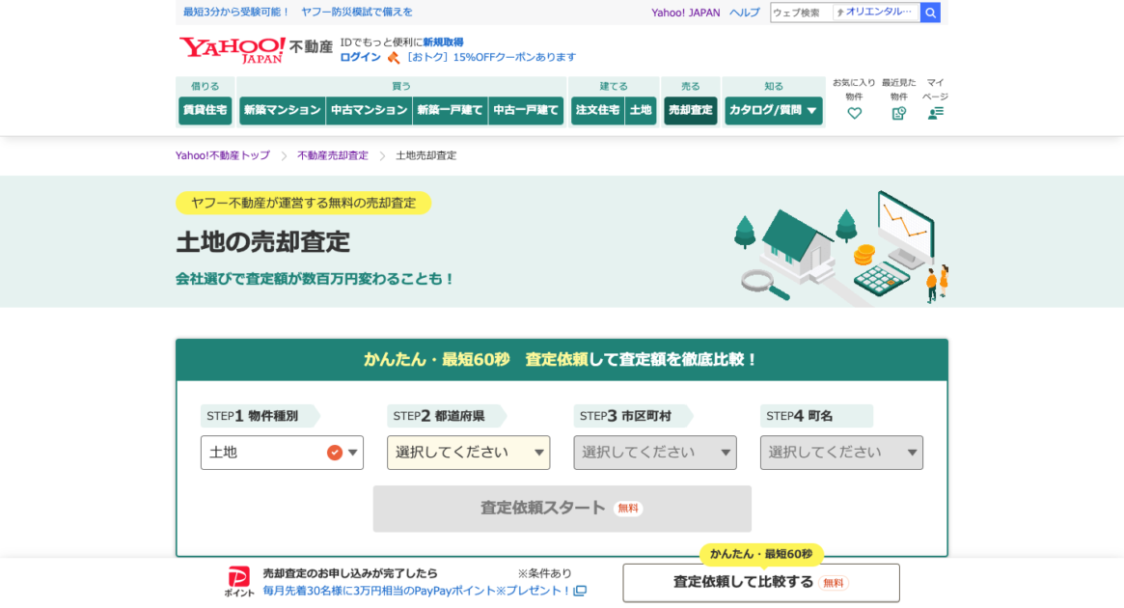The width and height of the screenshot is (1124, 608).
Task: Select the 新築マンション tab
Action: click(x=282, y=110)
